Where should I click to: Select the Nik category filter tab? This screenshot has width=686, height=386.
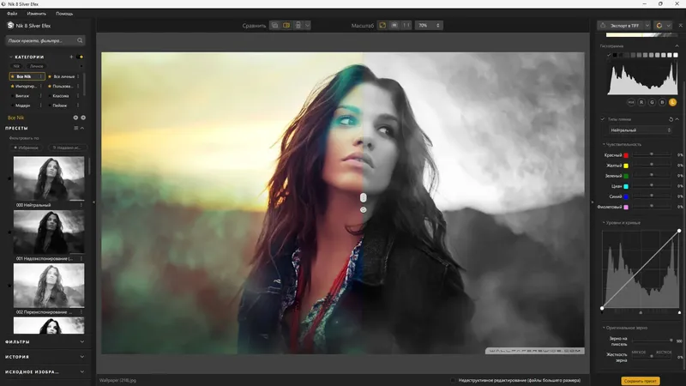[x=16, y=66]
